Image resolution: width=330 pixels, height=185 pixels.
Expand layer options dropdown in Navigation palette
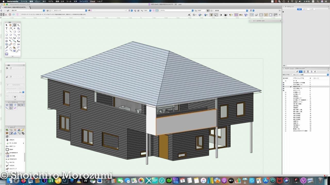click(328, 75)
